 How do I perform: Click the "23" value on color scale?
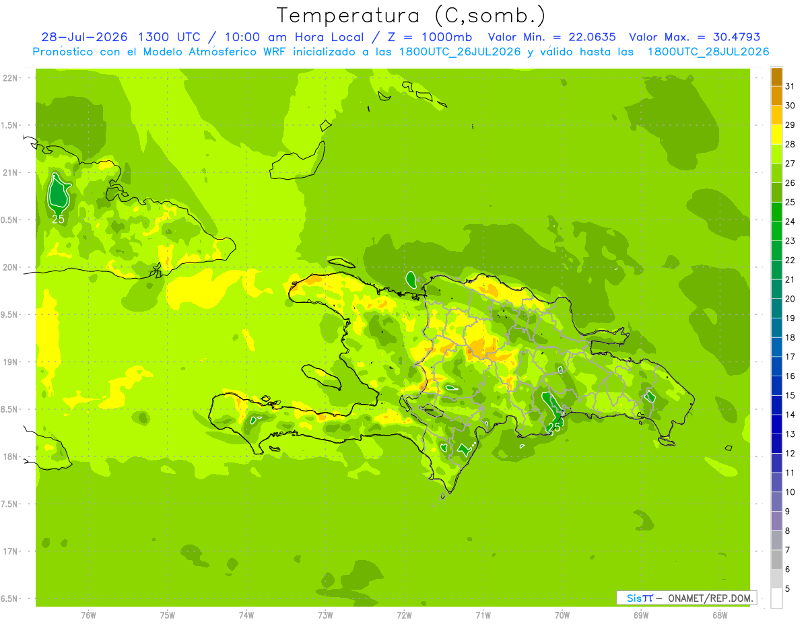tap(790, 240)
